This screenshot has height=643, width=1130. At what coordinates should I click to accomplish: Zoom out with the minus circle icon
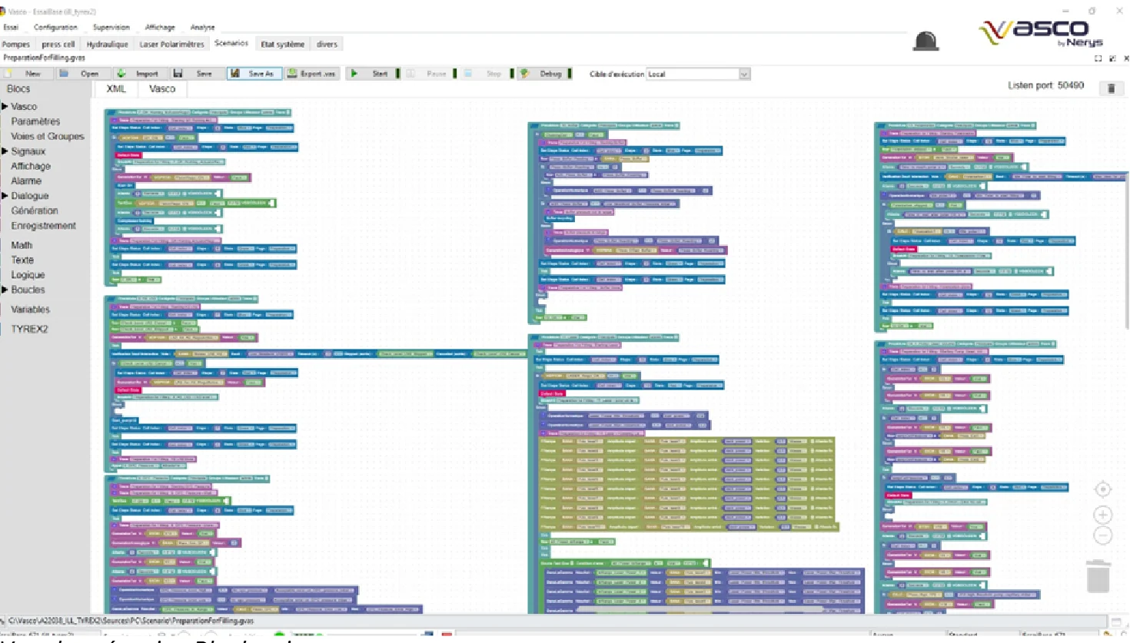(x=1102, y=535)
